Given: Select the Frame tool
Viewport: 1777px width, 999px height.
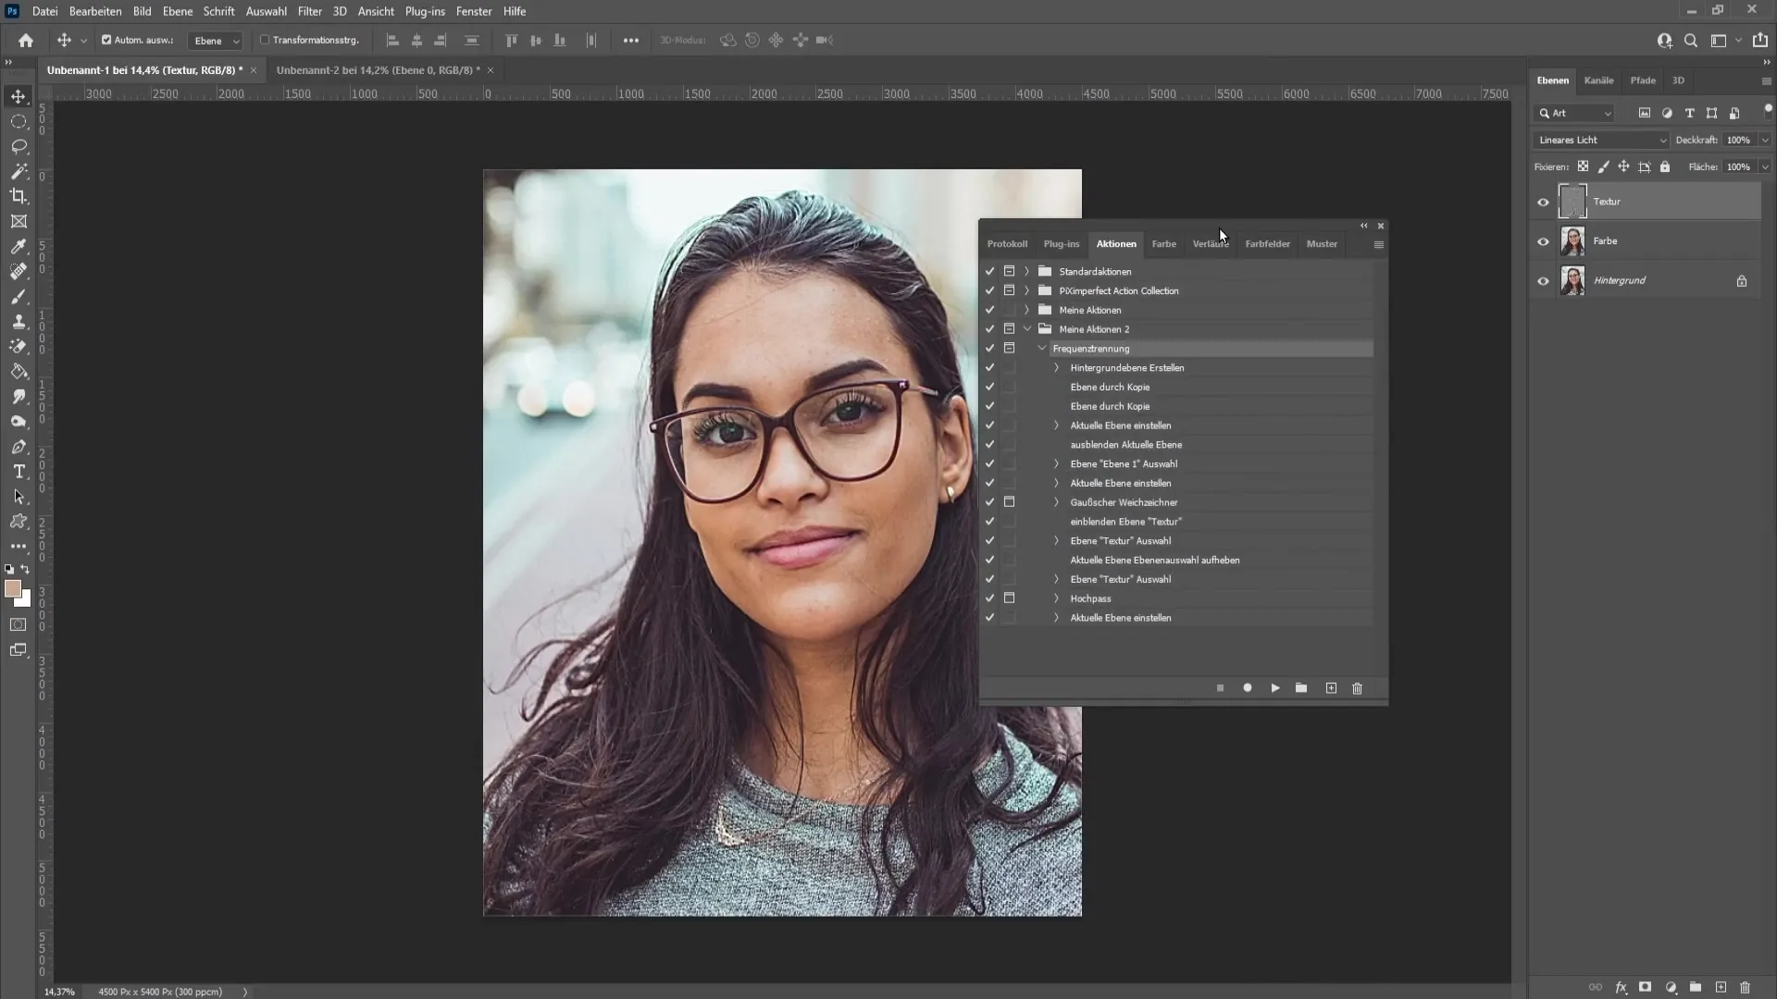Looking at the screenshot, I should pos(19,221).
